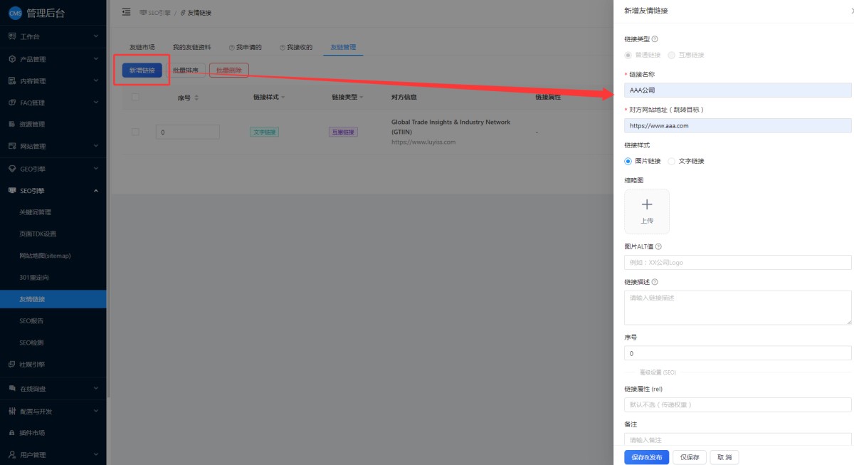
Task: Check the table header select-all checkbox
Action: tap(135, 98)
